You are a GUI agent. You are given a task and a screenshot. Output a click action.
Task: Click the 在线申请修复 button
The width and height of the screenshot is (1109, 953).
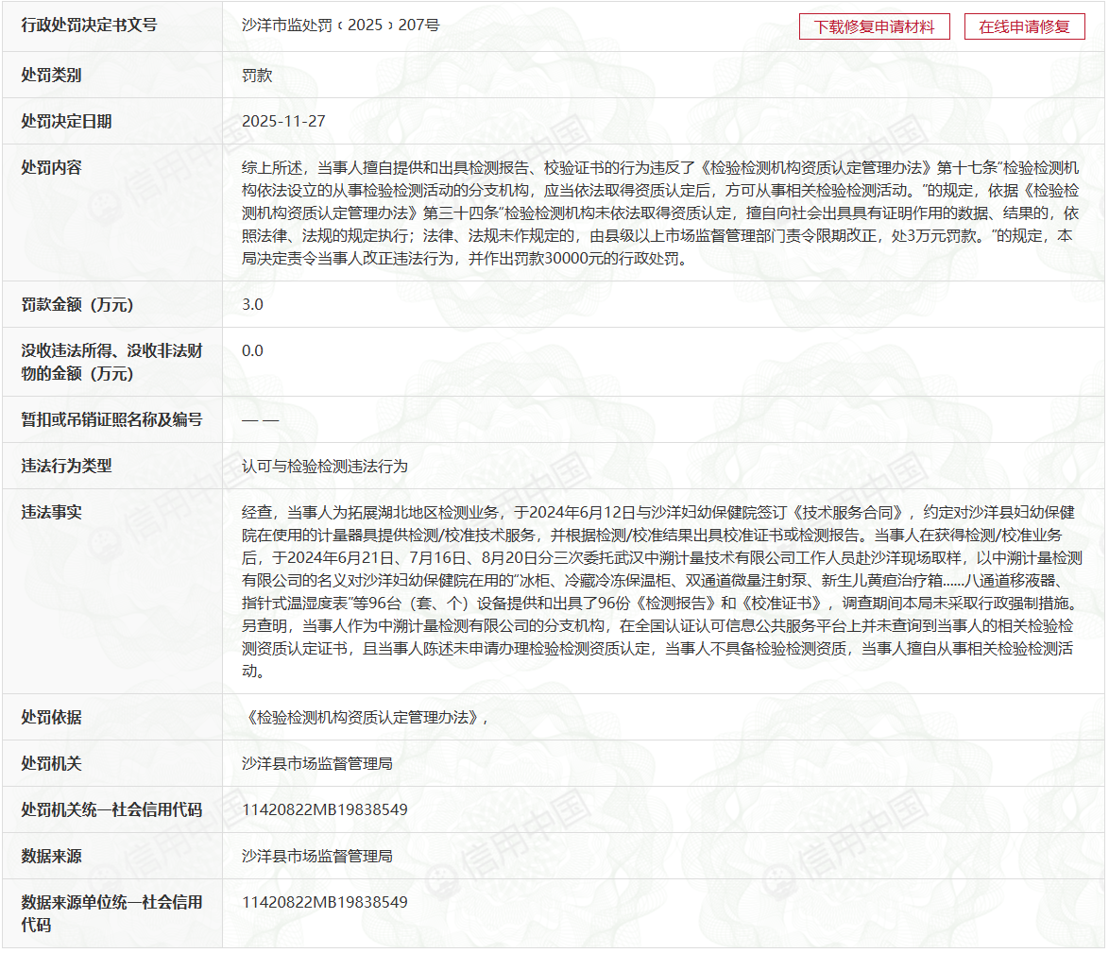coord(1024,26)
